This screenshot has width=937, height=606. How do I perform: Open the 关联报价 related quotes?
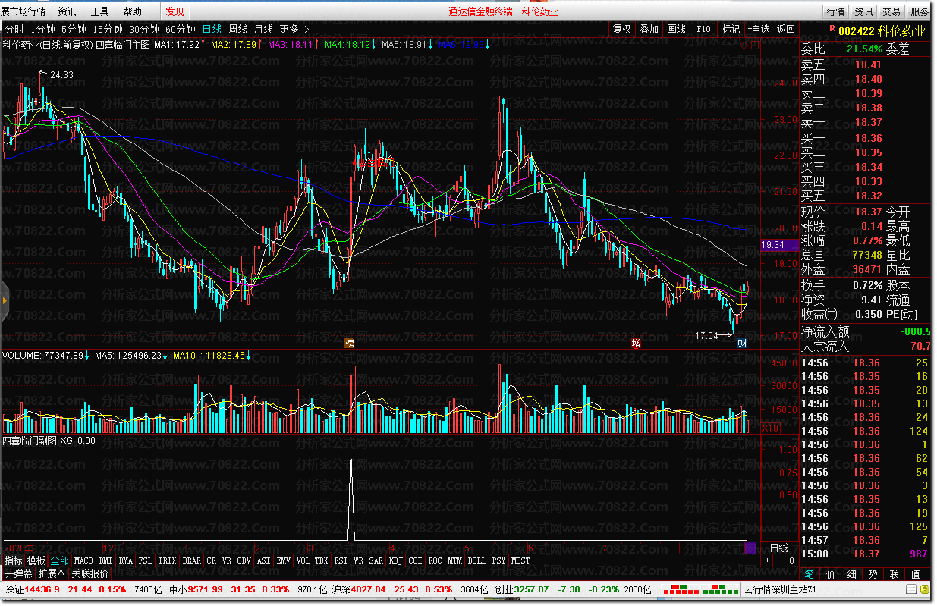coord(90,573)
